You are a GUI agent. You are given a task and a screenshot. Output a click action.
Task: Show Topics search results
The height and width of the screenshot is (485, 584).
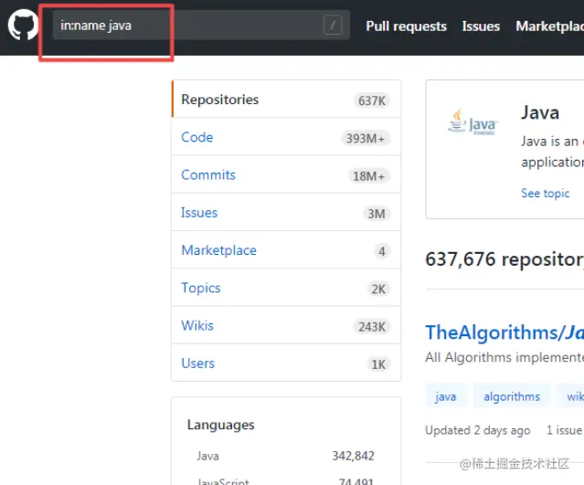[286, 288]
